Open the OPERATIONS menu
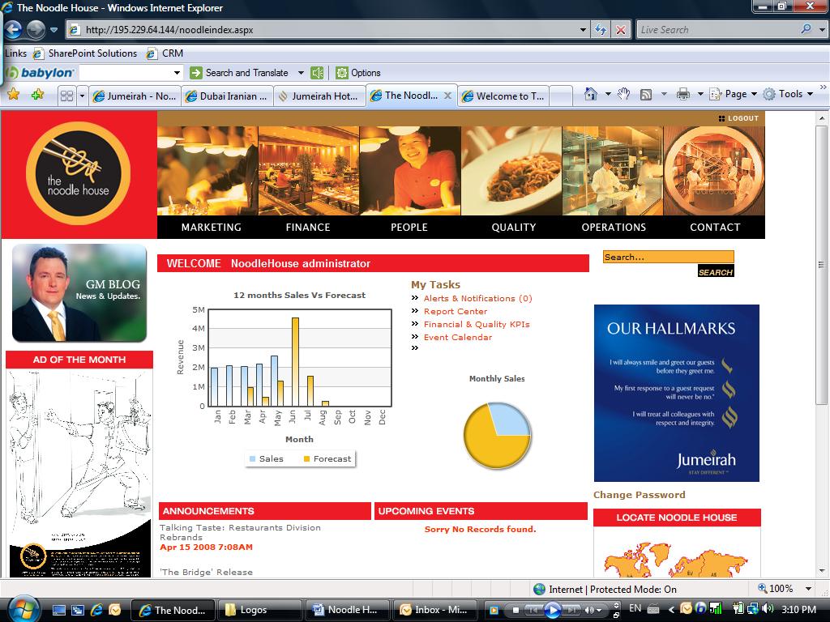Viewport: 830px width, 622px height. [614, 227]
